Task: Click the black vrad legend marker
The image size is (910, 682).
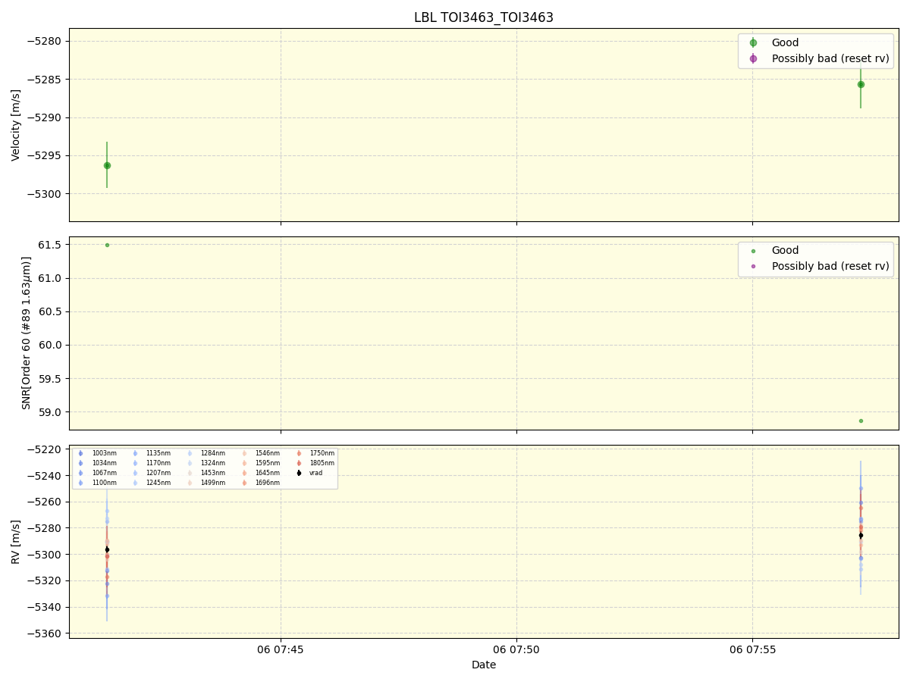Action: click(299, 473)
